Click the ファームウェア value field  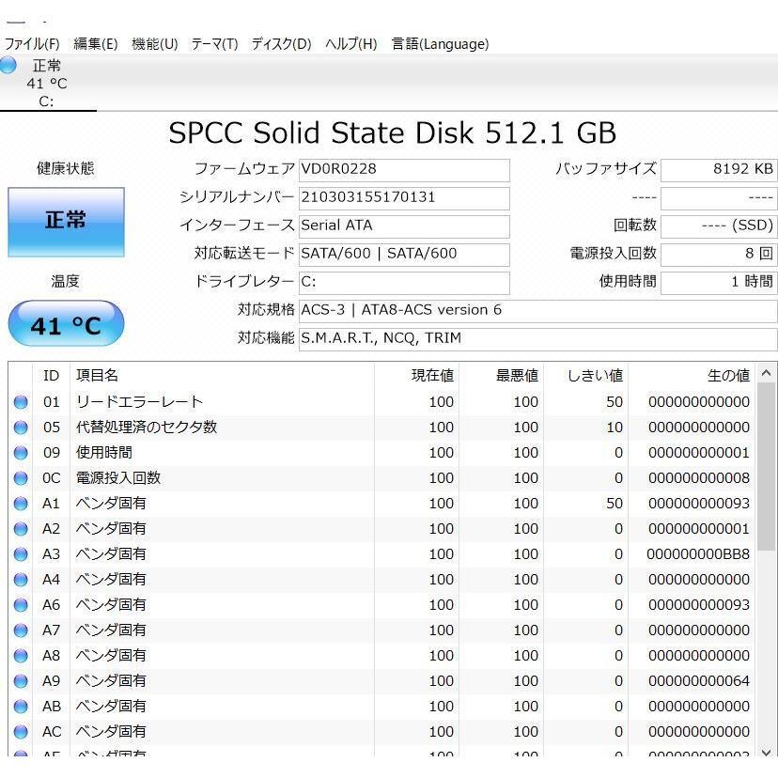(x=404, y=170)
